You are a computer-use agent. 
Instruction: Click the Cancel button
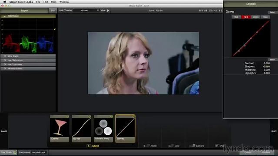(x=248, y=153)
